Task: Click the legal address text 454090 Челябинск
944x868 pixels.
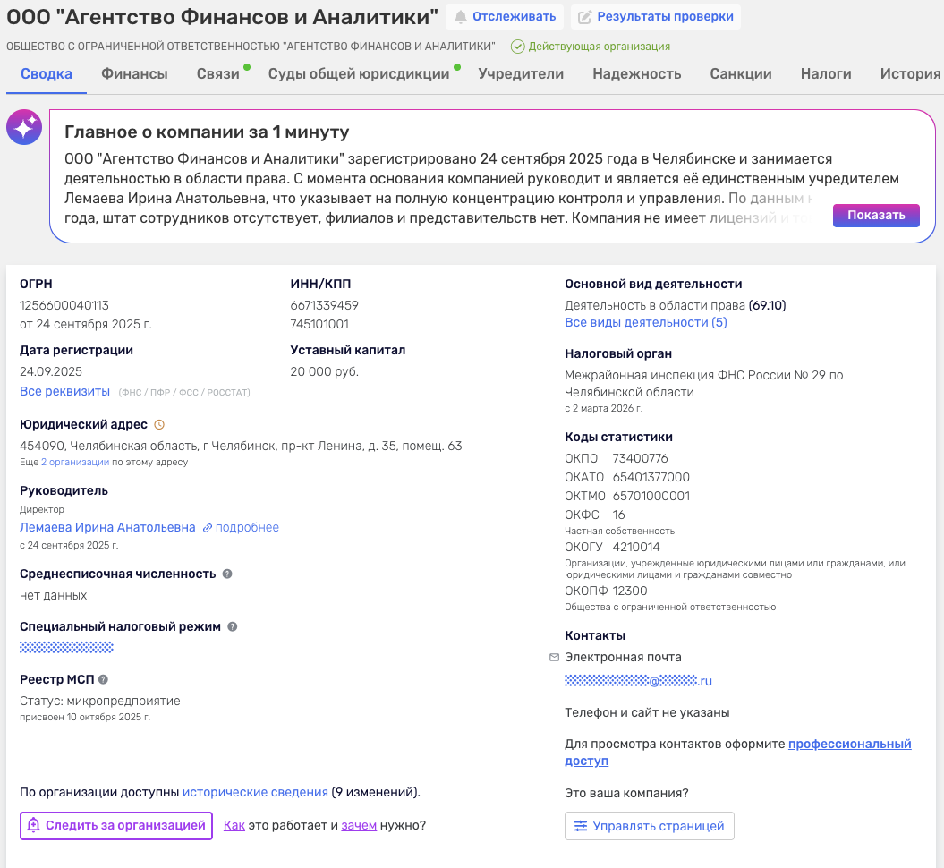Action: tap(241, 446)
